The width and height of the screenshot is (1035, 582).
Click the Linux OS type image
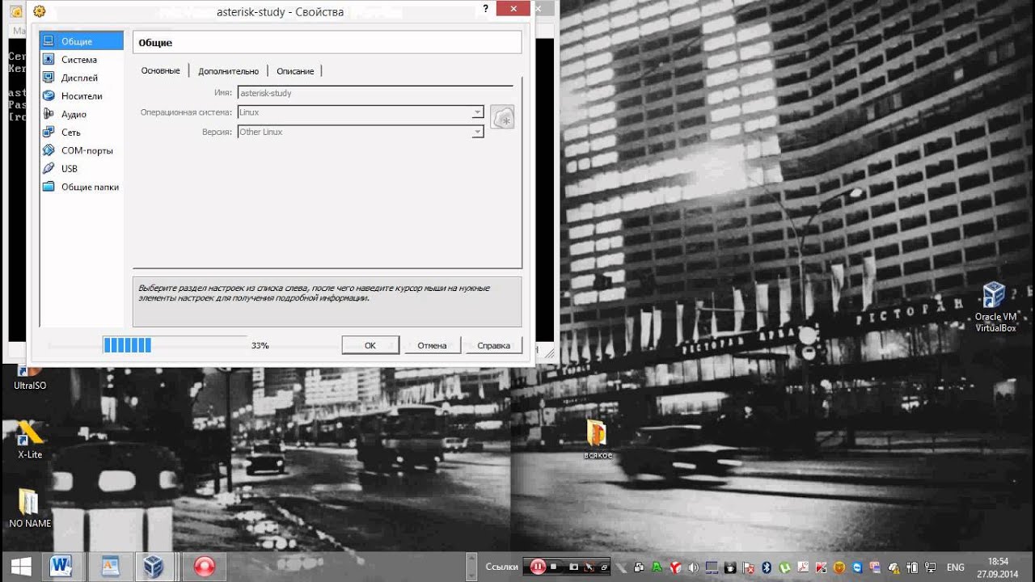pyautogui.click(x=502, y=117)
